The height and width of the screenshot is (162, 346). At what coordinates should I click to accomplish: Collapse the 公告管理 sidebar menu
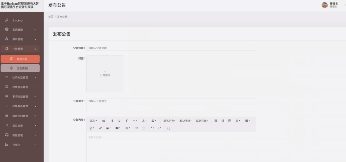tap(21, 49)
